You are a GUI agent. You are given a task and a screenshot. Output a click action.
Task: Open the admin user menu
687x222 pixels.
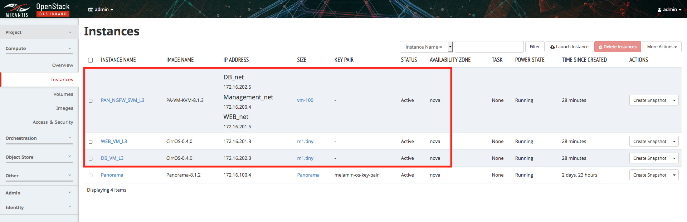[x=669, y=10]
